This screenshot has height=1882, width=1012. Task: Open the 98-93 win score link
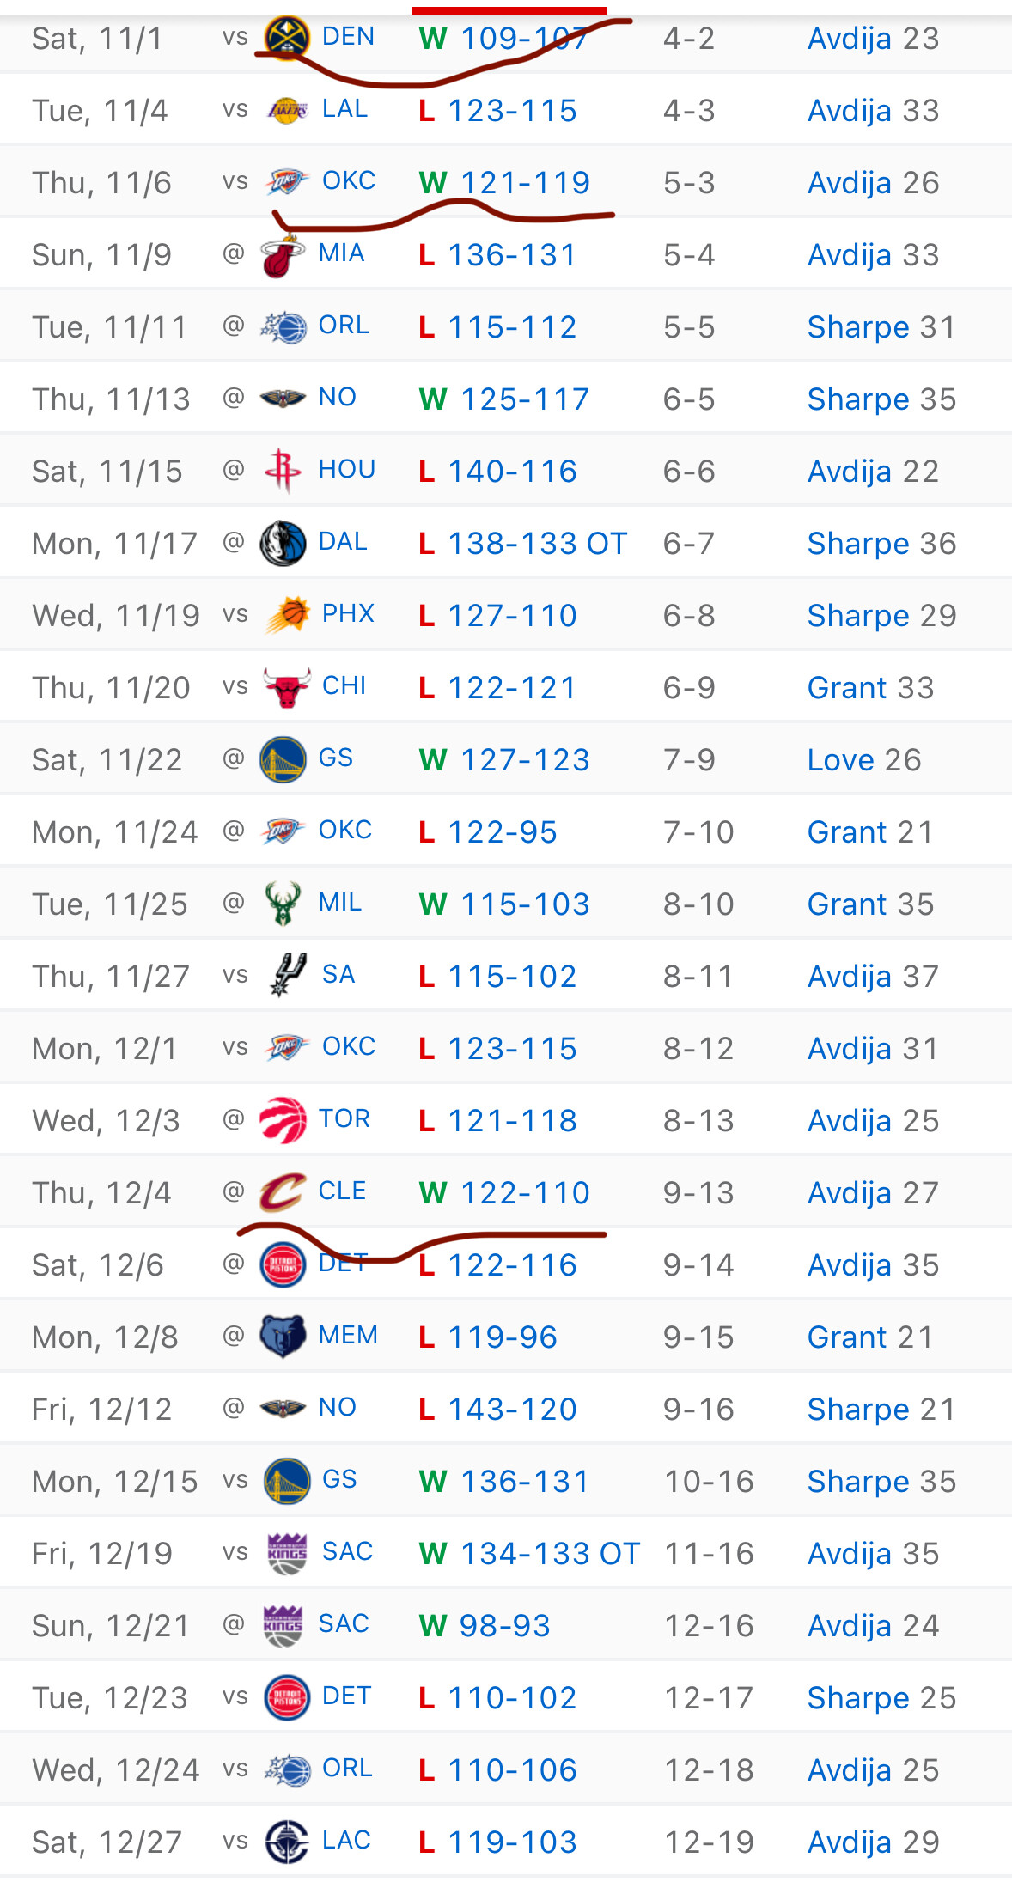click(504, 1626)
